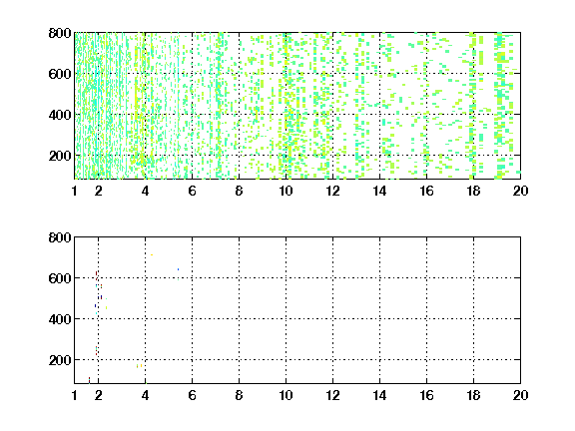The image size is (575, 431).
Task: Click the 600 y-axis label of top plot
Action: (x=60, y=74)
